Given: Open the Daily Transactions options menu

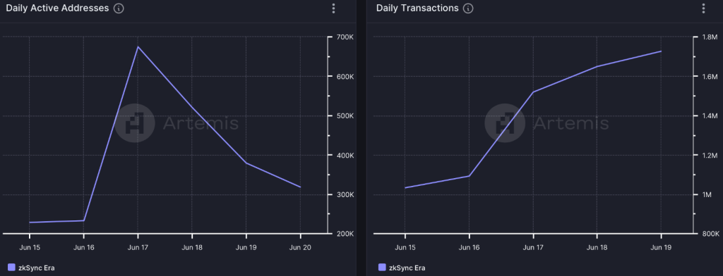Looking at the screenshot, I should [x=703, y=8].
